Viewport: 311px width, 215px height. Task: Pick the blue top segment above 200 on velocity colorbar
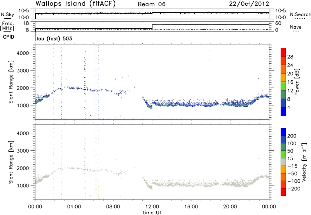coord(283,132)
